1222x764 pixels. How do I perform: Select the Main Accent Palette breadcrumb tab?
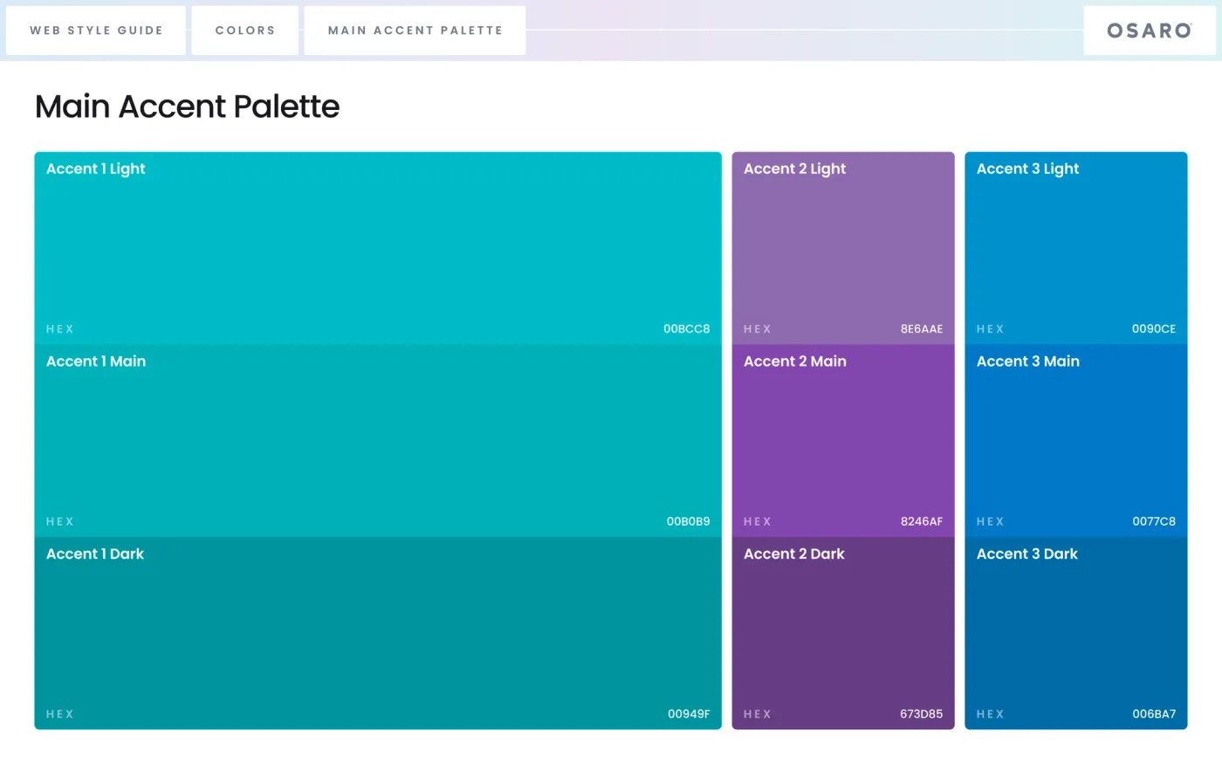pos(415,31)
